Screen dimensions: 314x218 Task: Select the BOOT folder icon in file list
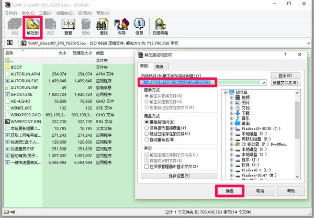(7, 67)
